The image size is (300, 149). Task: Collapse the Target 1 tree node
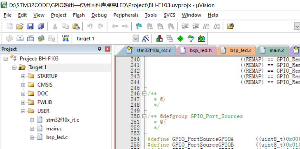[14, 68]
